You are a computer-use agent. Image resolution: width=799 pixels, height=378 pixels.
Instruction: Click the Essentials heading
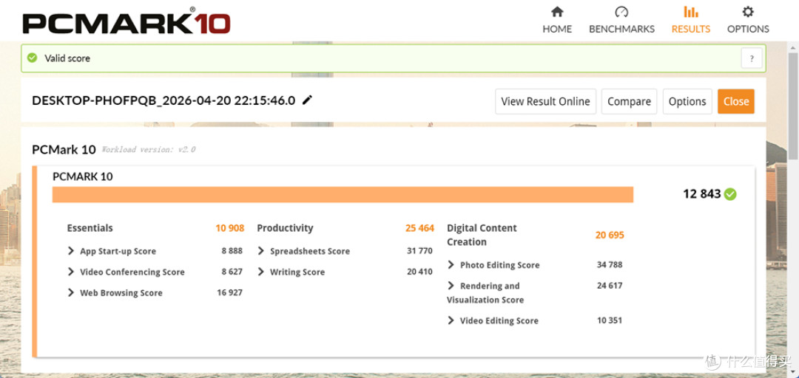pos(90,228)
